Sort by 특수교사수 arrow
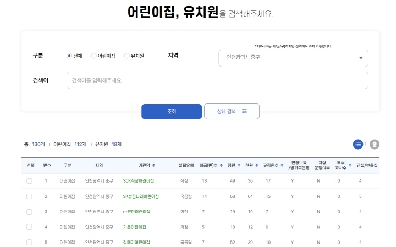396x247 pixels. pyautogui.click(x=350, y=166)
